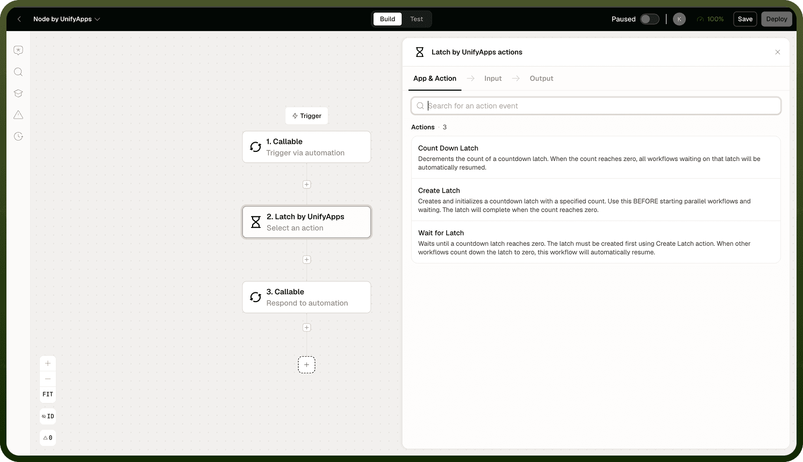Go to the Output tab

pos(541,78)
